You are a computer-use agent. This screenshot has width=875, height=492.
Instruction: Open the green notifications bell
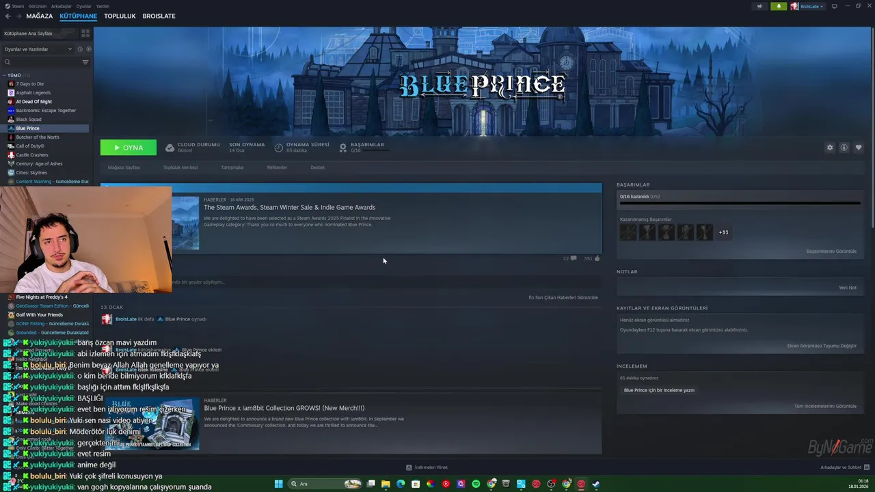779,6
